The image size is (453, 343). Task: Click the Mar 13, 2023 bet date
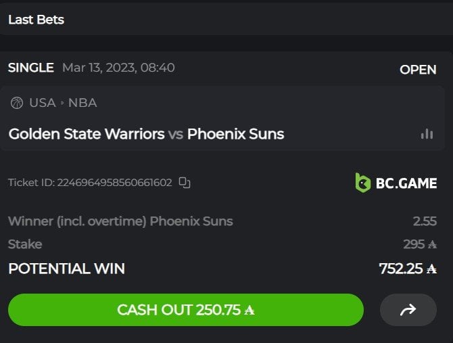point(118,68)
